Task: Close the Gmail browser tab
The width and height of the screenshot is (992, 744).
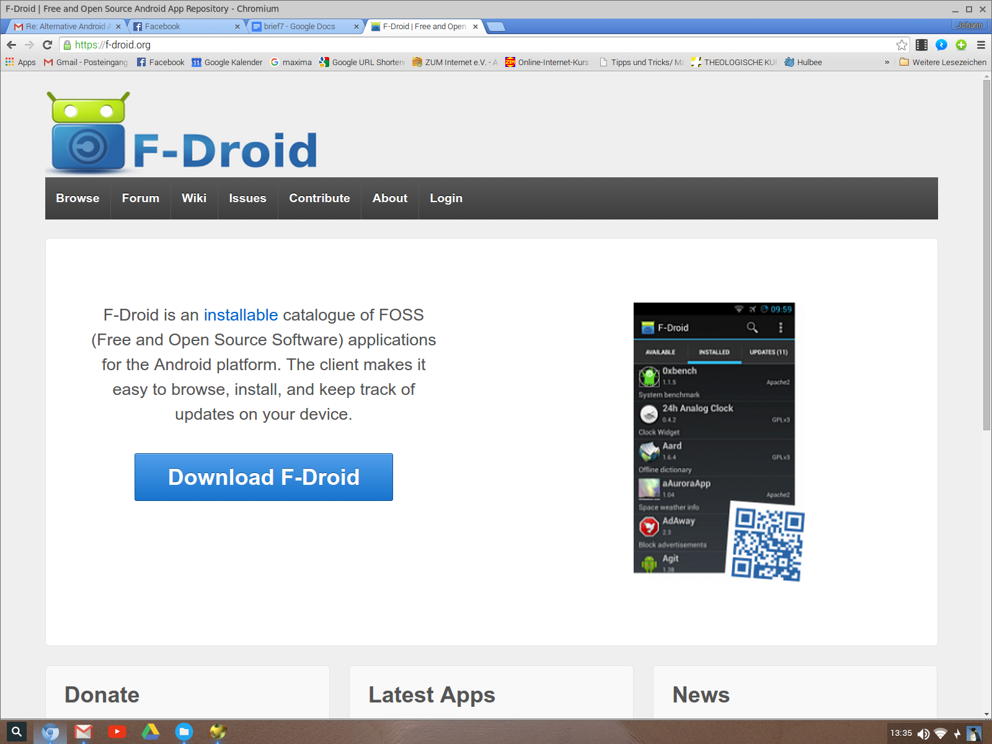Action: pyautogui.click(x=118, y=27)
